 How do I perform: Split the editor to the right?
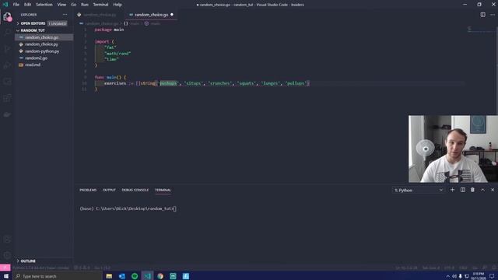[482, 15]
